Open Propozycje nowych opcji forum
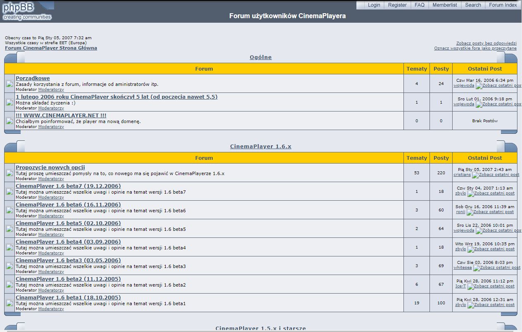Viewport: 522px width, 332px height. (x=50, y=167)
